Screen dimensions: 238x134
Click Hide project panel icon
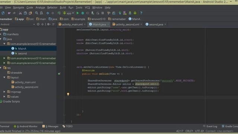pos(54,24)
